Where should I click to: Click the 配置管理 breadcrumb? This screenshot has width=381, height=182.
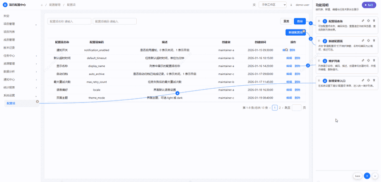(55, 5)
